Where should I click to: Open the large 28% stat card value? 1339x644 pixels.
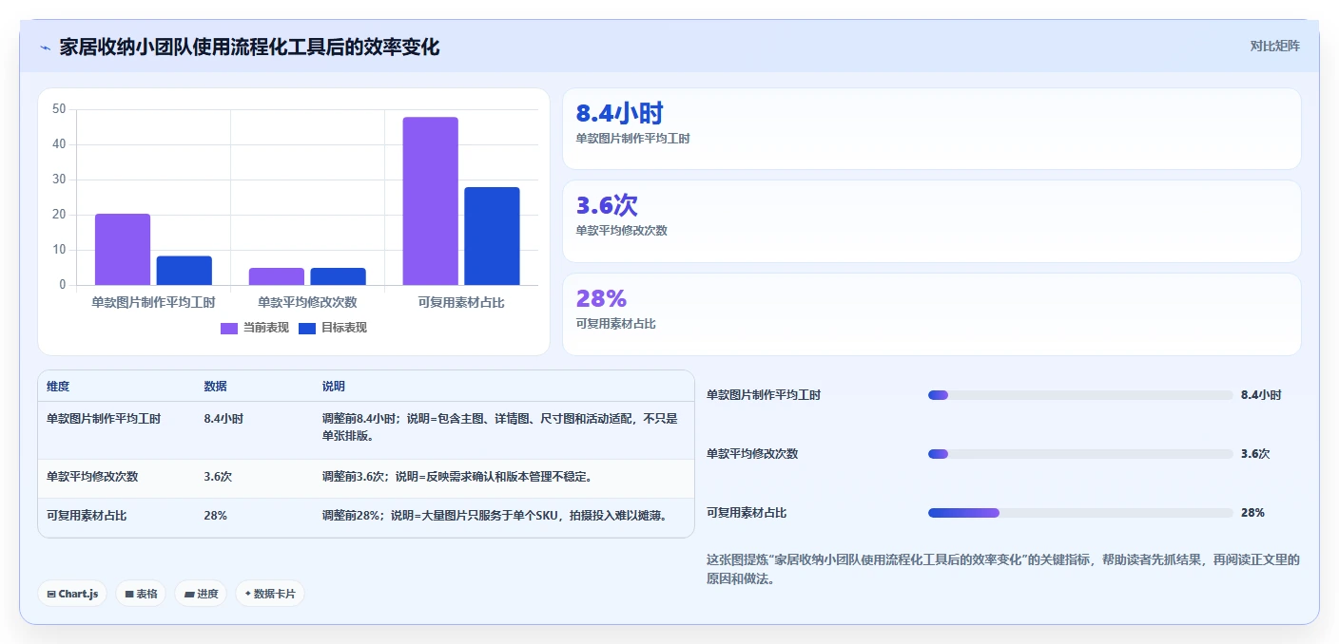click(x=601, y=298)
